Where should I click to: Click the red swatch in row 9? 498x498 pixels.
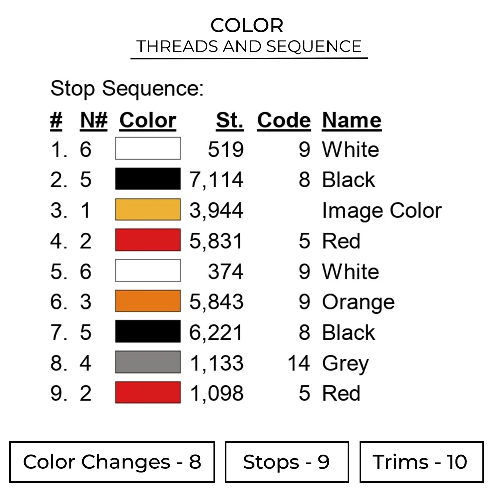pos(148,393)
